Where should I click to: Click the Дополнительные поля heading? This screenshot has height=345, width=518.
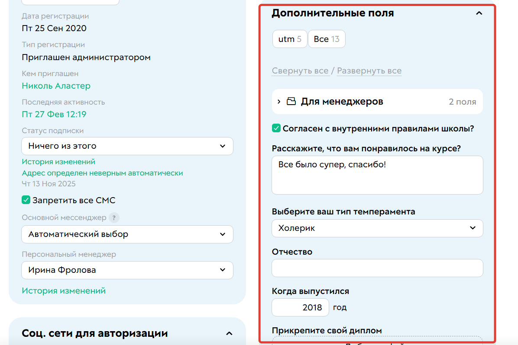tap(333, 13)
